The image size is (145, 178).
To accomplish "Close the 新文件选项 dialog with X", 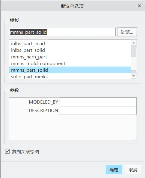I will [139, 6].
